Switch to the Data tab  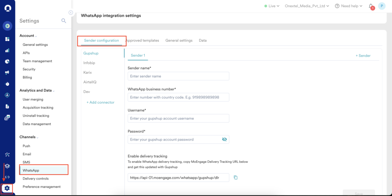tap(203, 41)
